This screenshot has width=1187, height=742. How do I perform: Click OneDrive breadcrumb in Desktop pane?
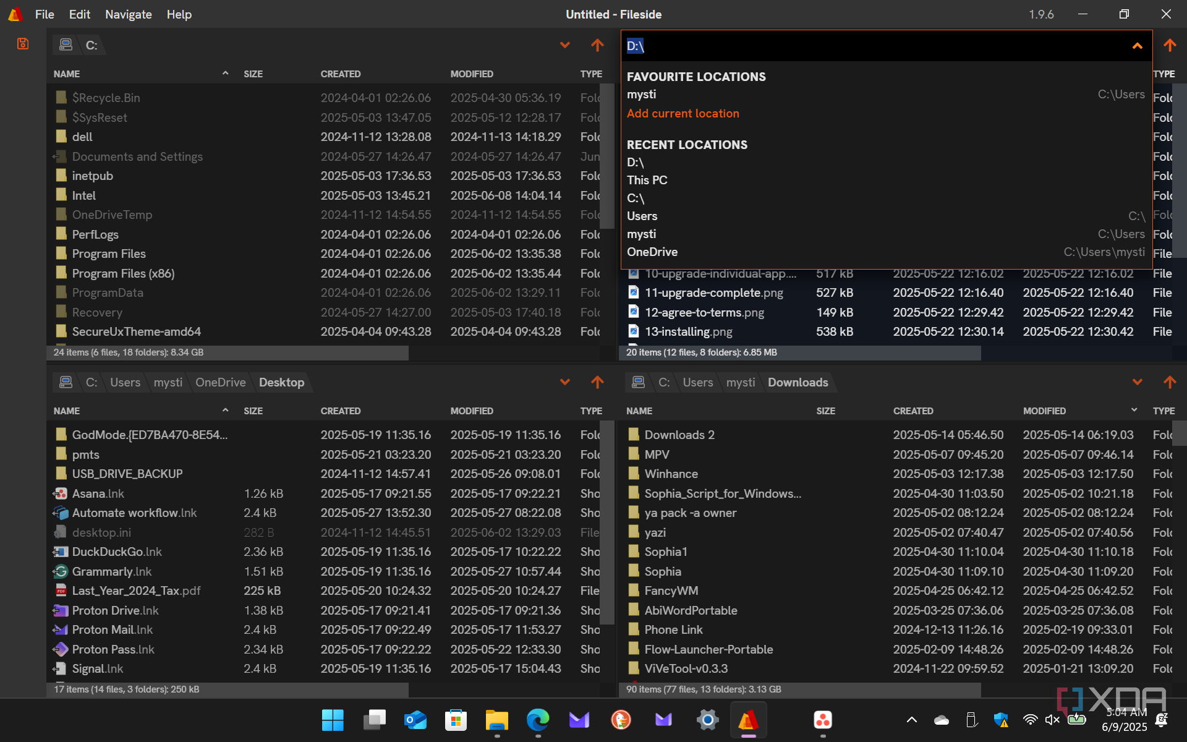(x=220, y=382)
